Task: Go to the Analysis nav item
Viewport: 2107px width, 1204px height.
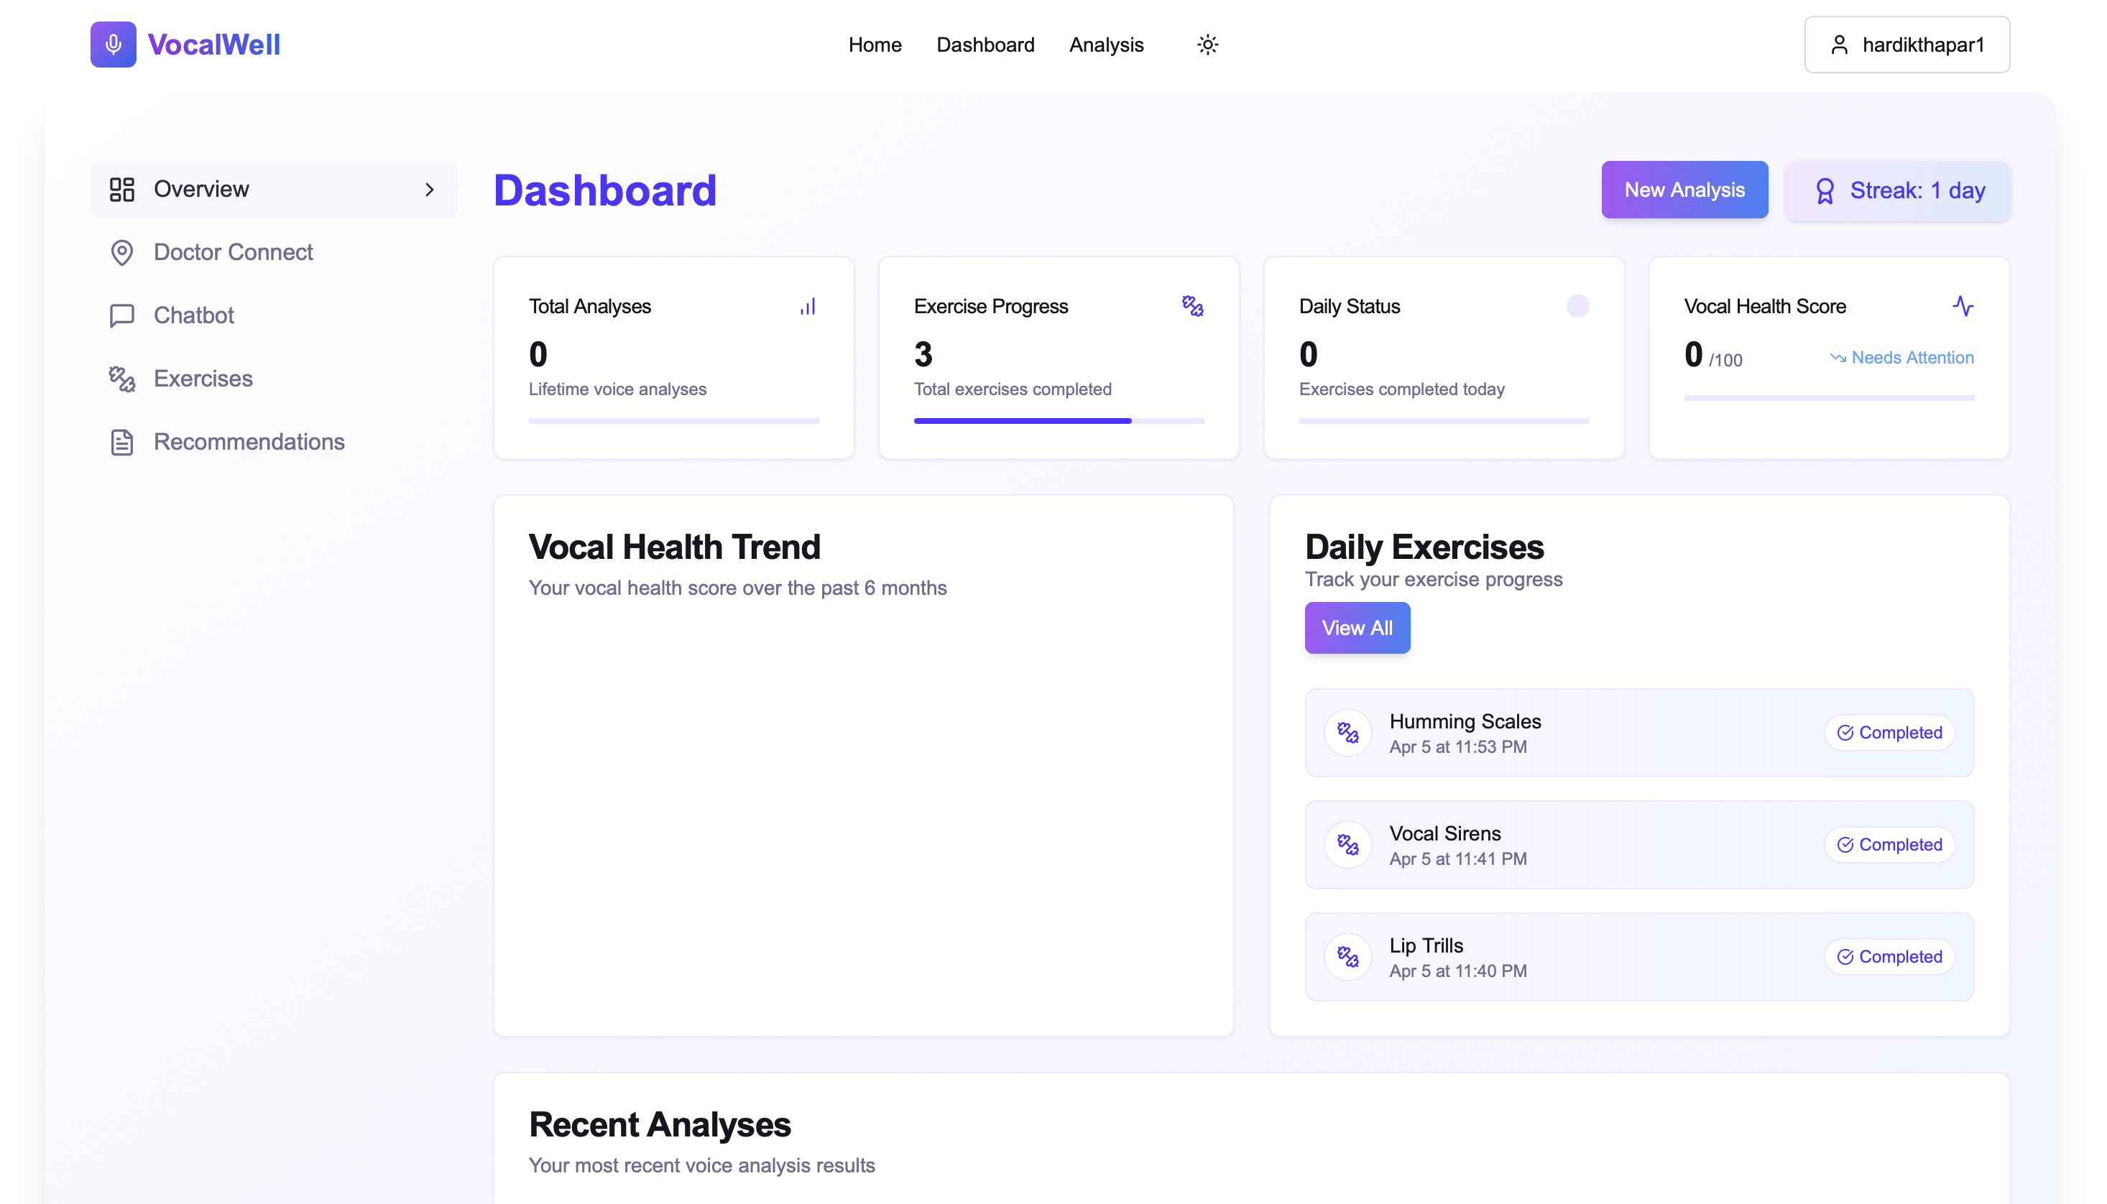Action: tap(1105, 45)
